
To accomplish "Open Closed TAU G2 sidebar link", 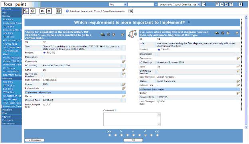I will point(12,61).
